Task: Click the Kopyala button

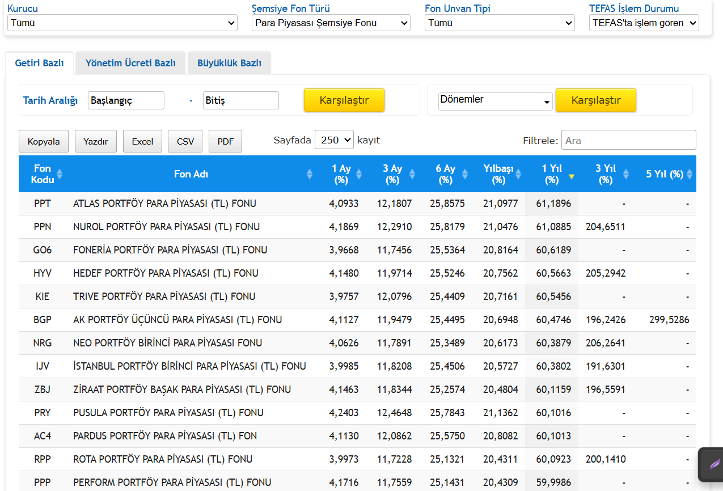Action: [x=44, y=141]
